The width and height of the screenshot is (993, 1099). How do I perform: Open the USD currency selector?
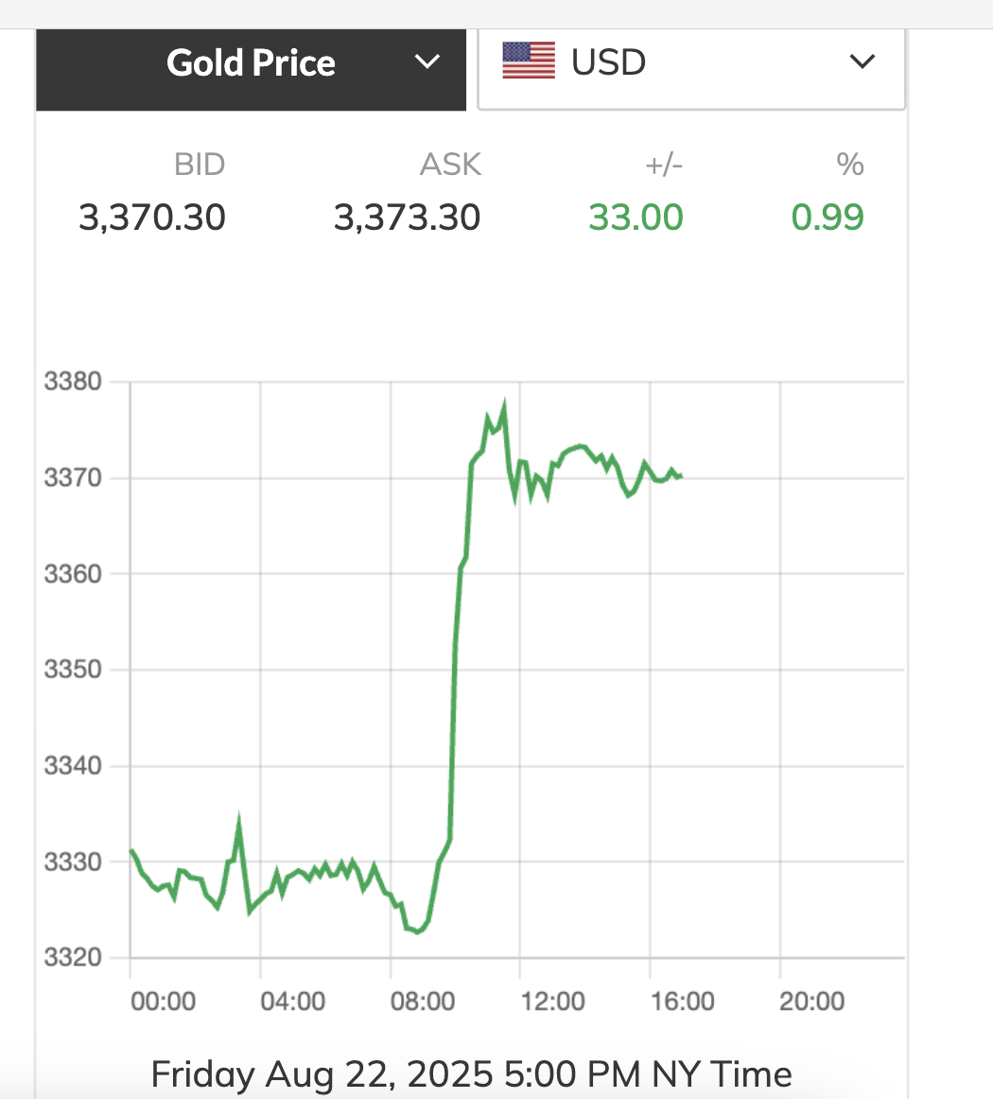690,62
